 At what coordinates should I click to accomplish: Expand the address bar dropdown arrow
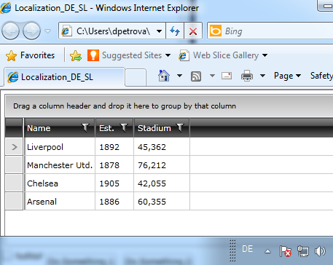tap(160, 31)
